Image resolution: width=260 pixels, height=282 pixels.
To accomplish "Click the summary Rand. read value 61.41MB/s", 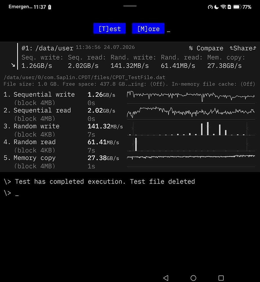I will (178, 66).
